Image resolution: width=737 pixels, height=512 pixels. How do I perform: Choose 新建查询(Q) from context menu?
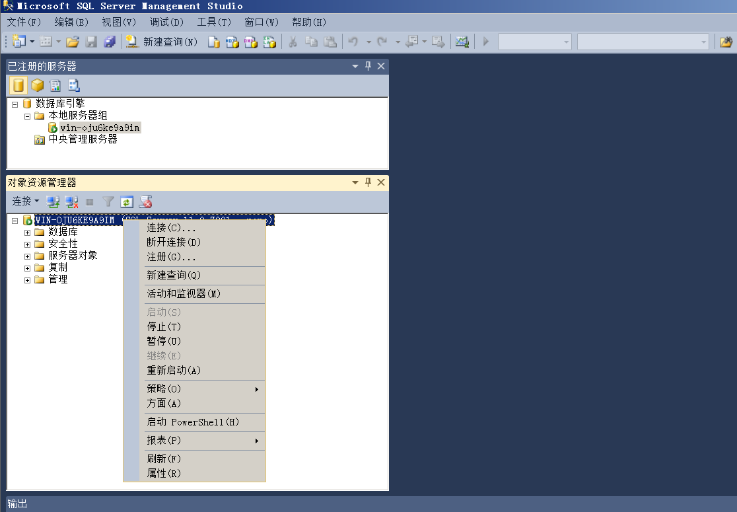(x=195, y=275)
